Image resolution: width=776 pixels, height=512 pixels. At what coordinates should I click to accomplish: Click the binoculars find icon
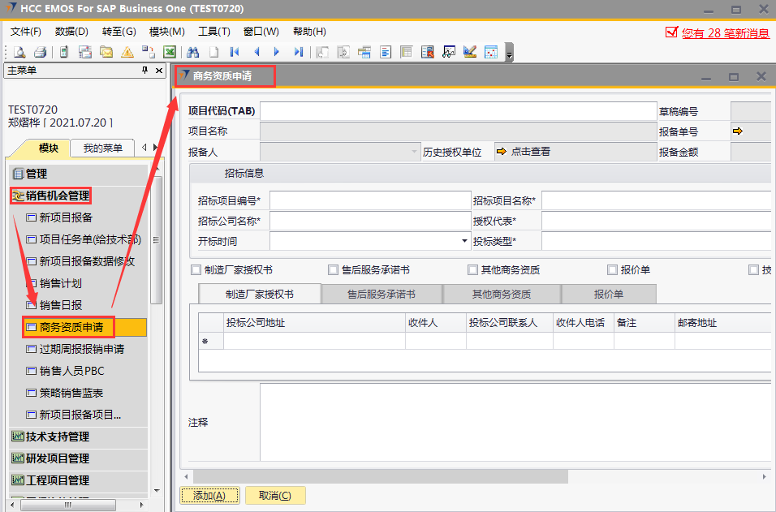click(x=193, y=52)
